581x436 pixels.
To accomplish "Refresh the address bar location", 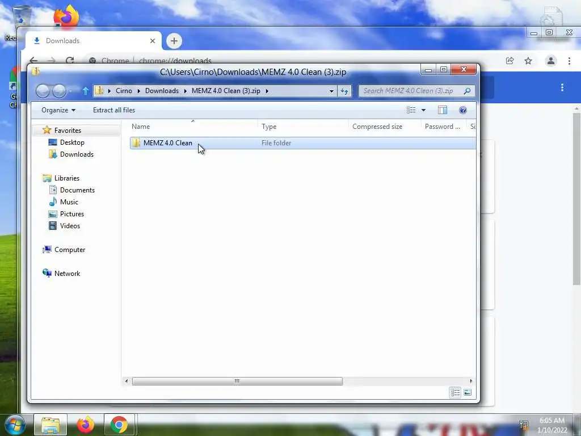I will (x=344, y=91).
